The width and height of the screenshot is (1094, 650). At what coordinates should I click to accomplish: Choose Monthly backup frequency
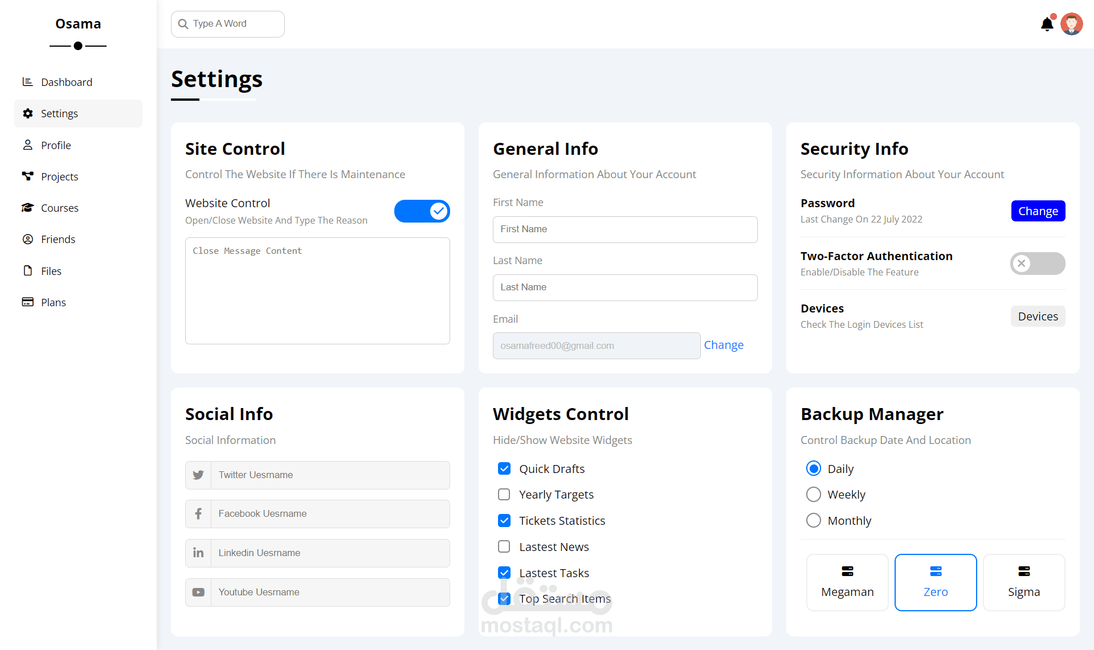click(x=813, y=521)
